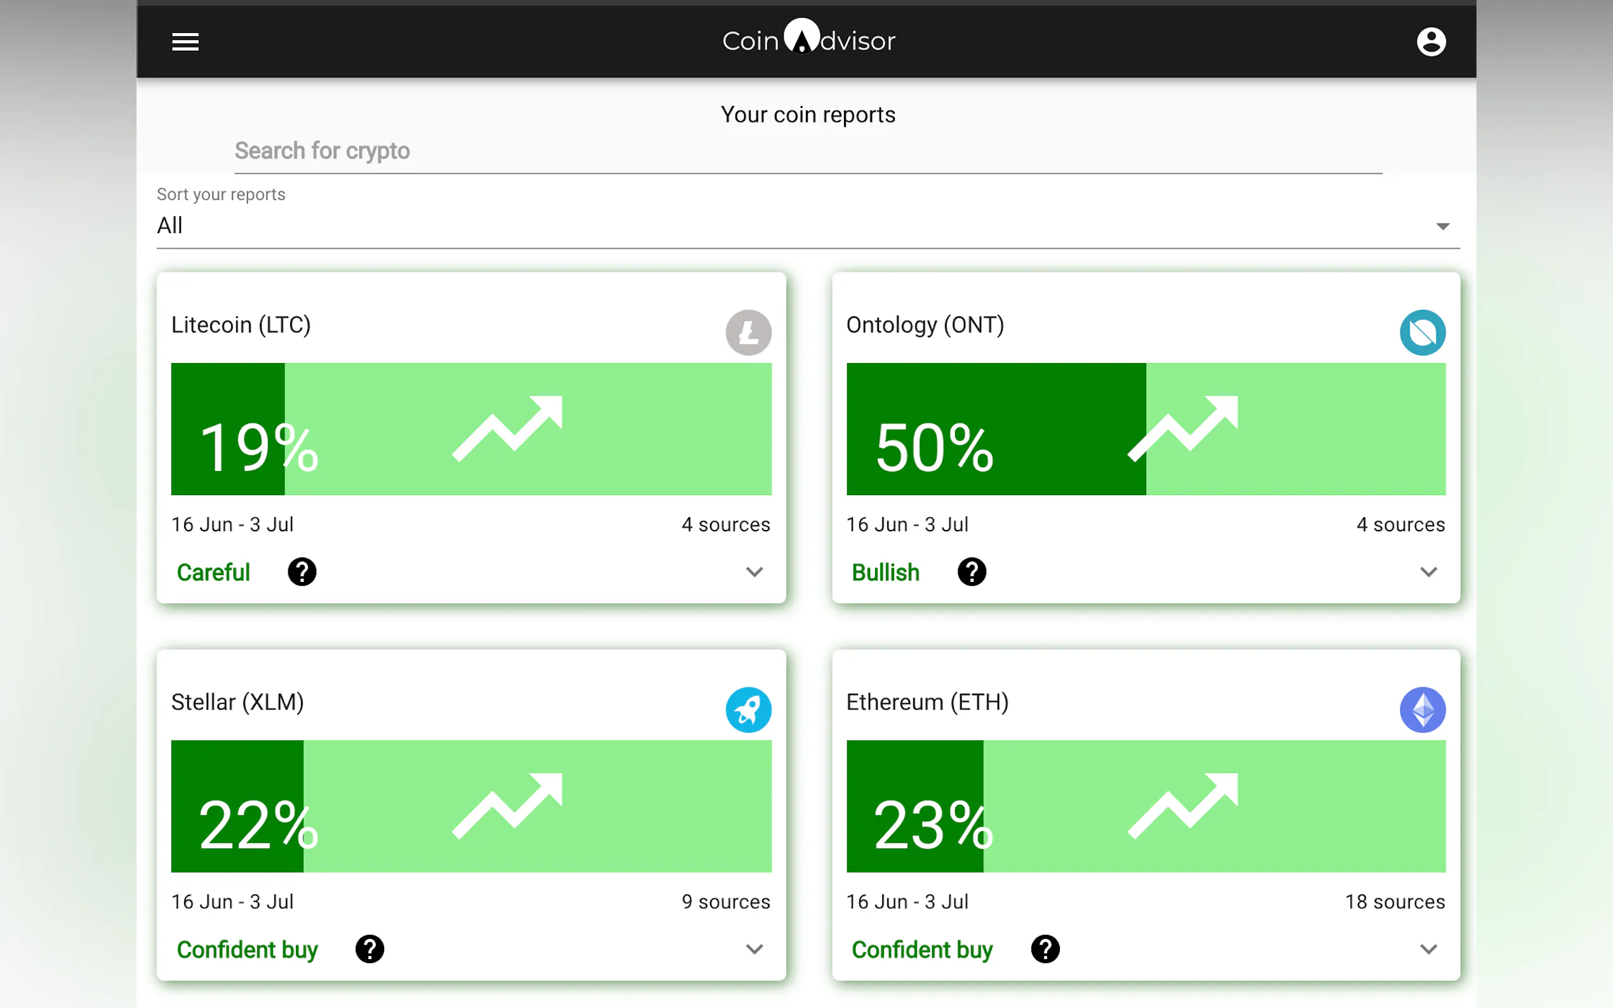Click the Litecoin coin logo icon
The image size is (1613, 1008).
(x=748, y=332)
